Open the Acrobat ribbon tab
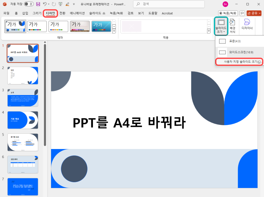This screenshot has height=197, width=264. point(167,13)
